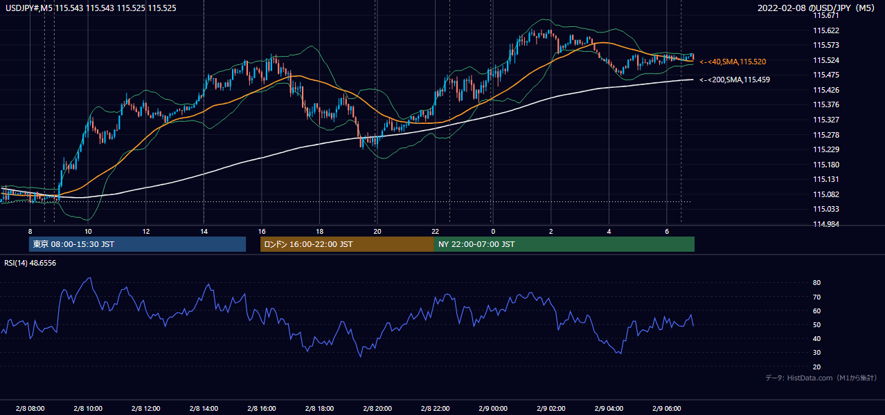Click hour tick 18 under price chart
Image resolution: width=885 pixels, height=415 pixels.
(x=319, y=231)
